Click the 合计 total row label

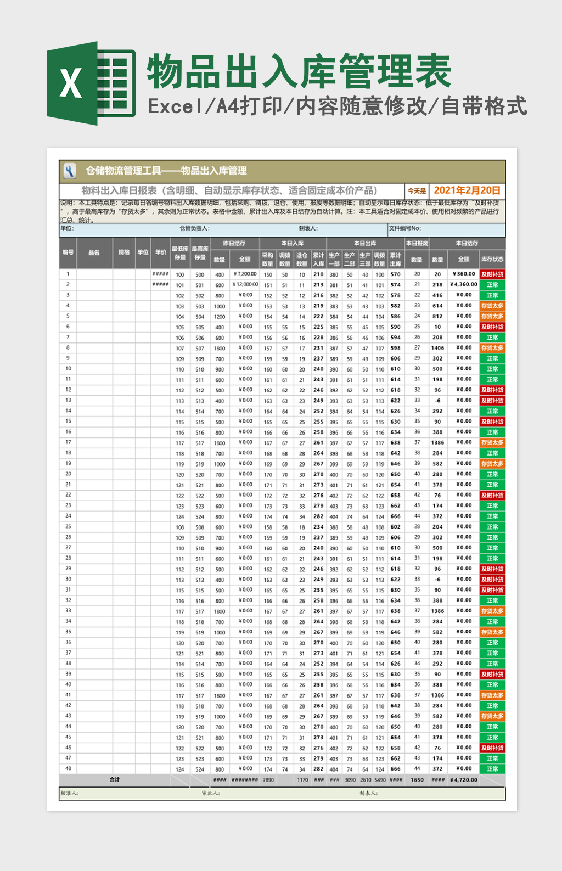[115, 779]
